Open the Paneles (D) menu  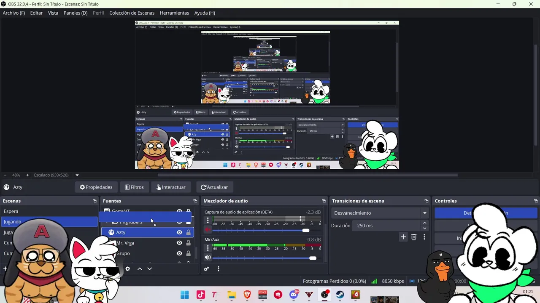click(x=76, y=13)
